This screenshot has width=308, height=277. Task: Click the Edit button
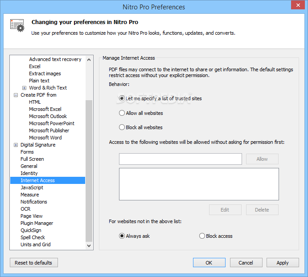coord(225,210)
